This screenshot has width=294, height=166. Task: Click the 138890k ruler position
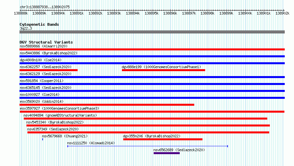tap(58, 13)
